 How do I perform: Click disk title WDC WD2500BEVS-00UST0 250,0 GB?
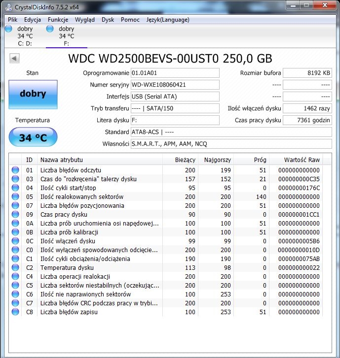pos(170,59)
